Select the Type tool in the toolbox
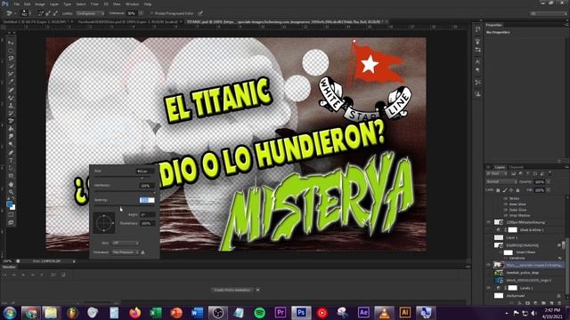The image size is (570, 320). (11, 160)
